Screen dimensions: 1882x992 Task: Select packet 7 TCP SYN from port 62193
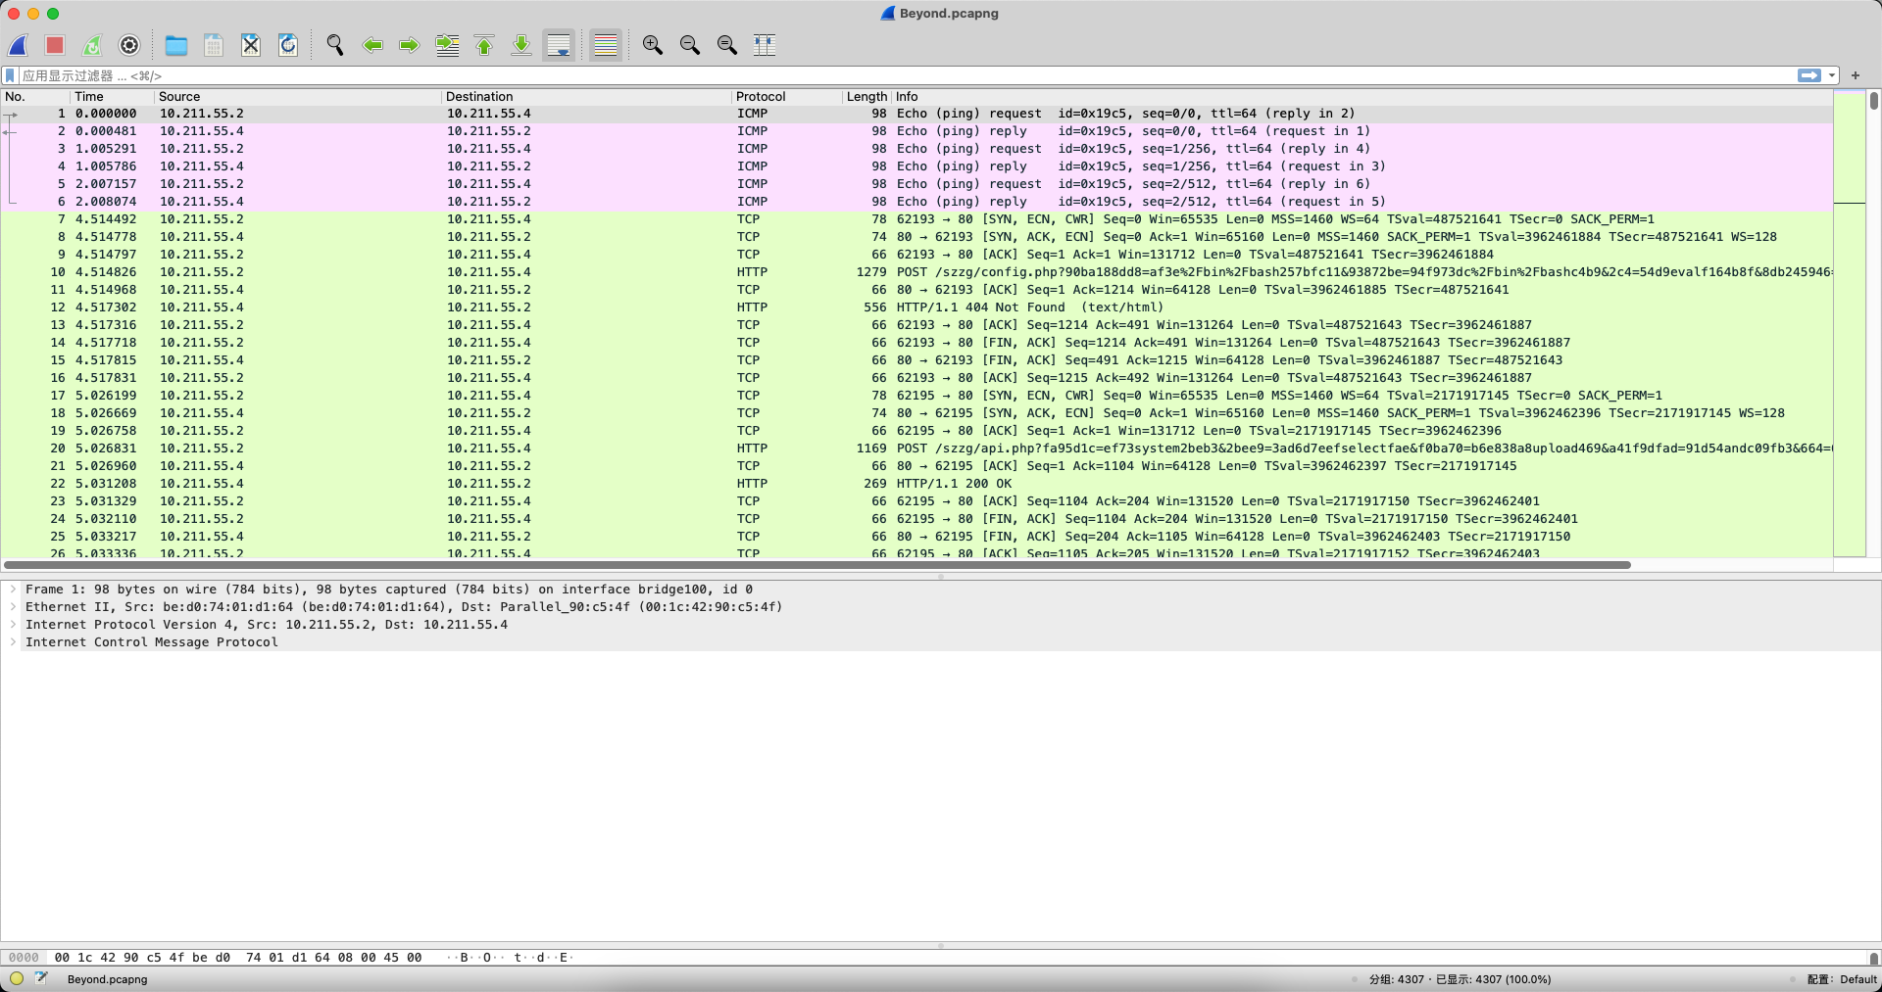click(x=916, y=219)
